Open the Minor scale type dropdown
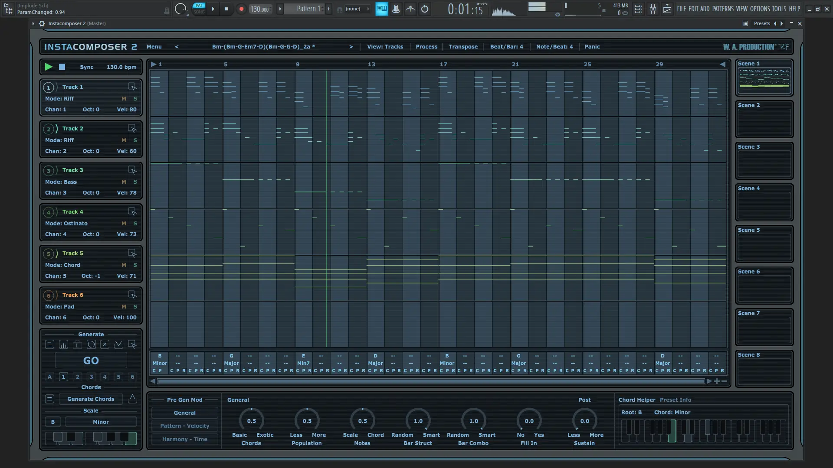 click(x=101, y=422)
